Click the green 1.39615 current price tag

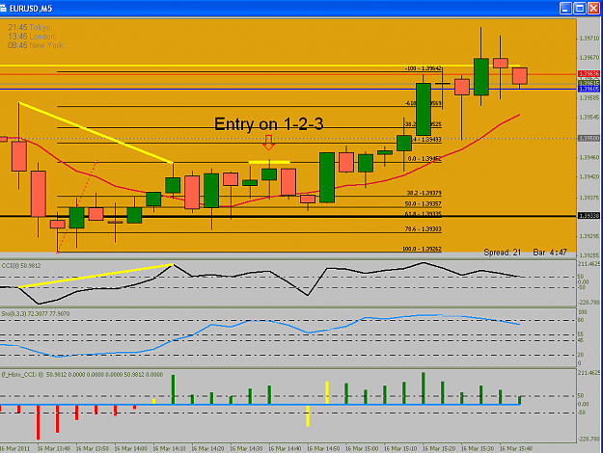589,83
